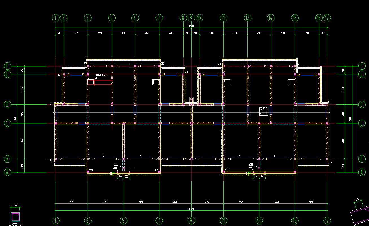Screen dimensions: 369x226
Task: Pick axis bubble 7 in the bottom grid row
Action: pyautogui.click(x=159, y=220)
